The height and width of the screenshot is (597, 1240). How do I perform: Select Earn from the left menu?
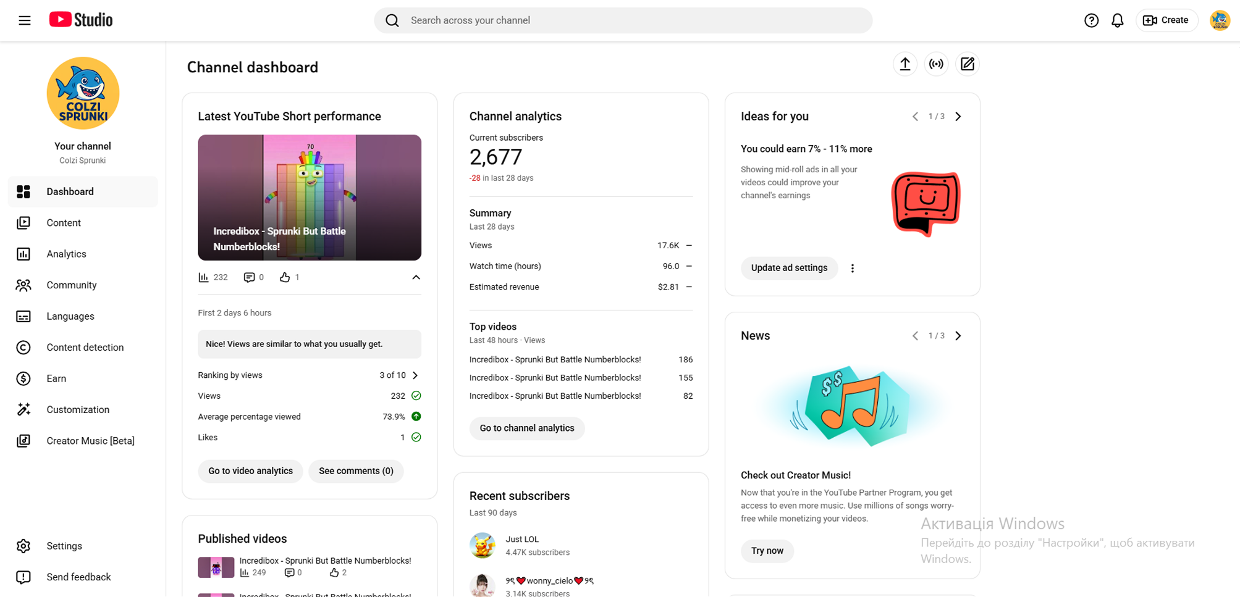pos(56,378)
